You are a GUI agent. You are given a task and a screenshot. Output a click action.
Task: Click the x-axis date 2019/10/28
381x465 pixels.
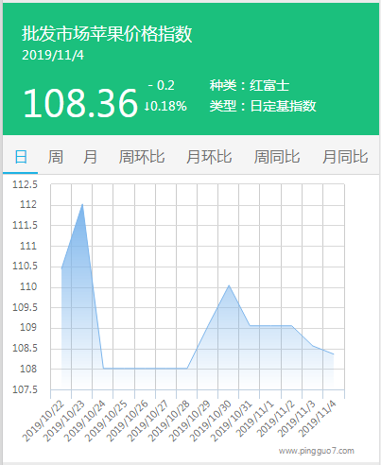169,421
